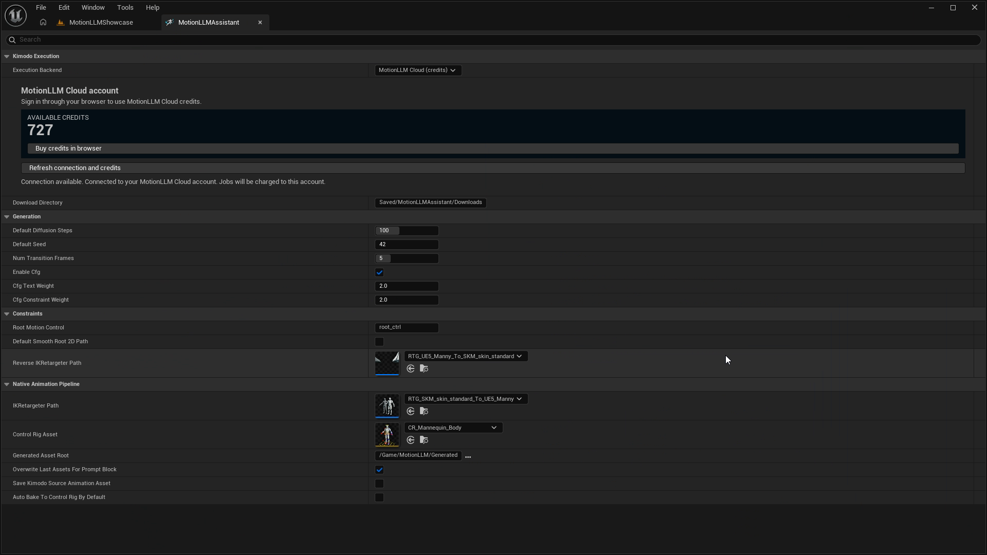The image size is (987, 555).
Task: Open the RTG_SKM_skin_standard_To_UE5_Manny asset dropdown
Action: click(x=466, y=399)
